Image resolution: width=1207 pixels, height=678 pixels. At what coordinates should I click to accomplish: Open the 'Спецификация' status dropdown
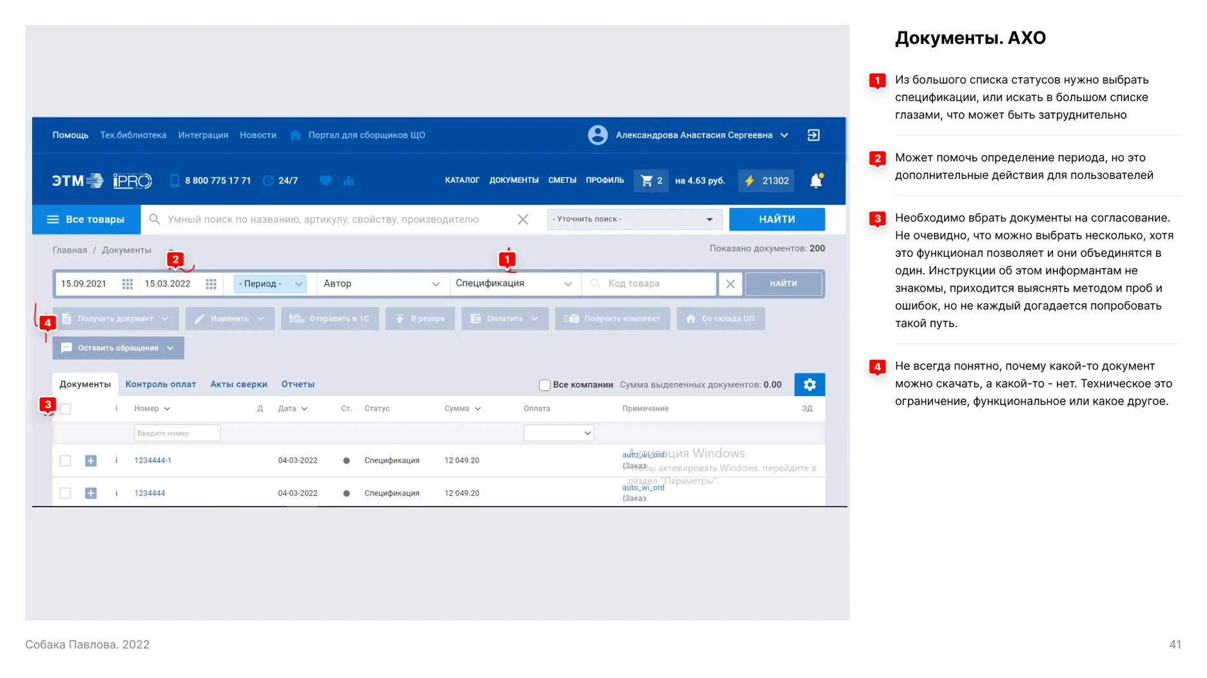[514, 283]
